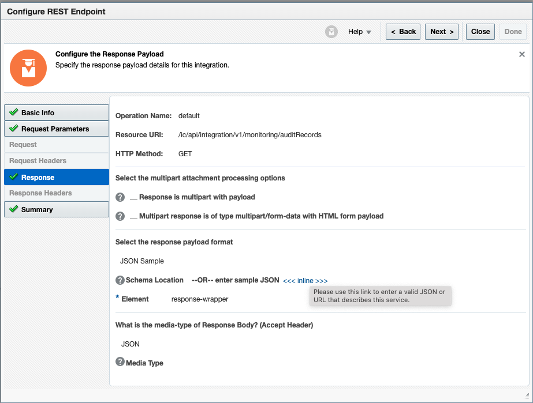Click the Back button

402,32
